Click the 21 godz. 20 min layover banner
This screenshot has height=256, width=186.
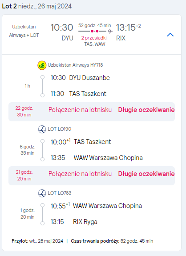click(92, 176)
